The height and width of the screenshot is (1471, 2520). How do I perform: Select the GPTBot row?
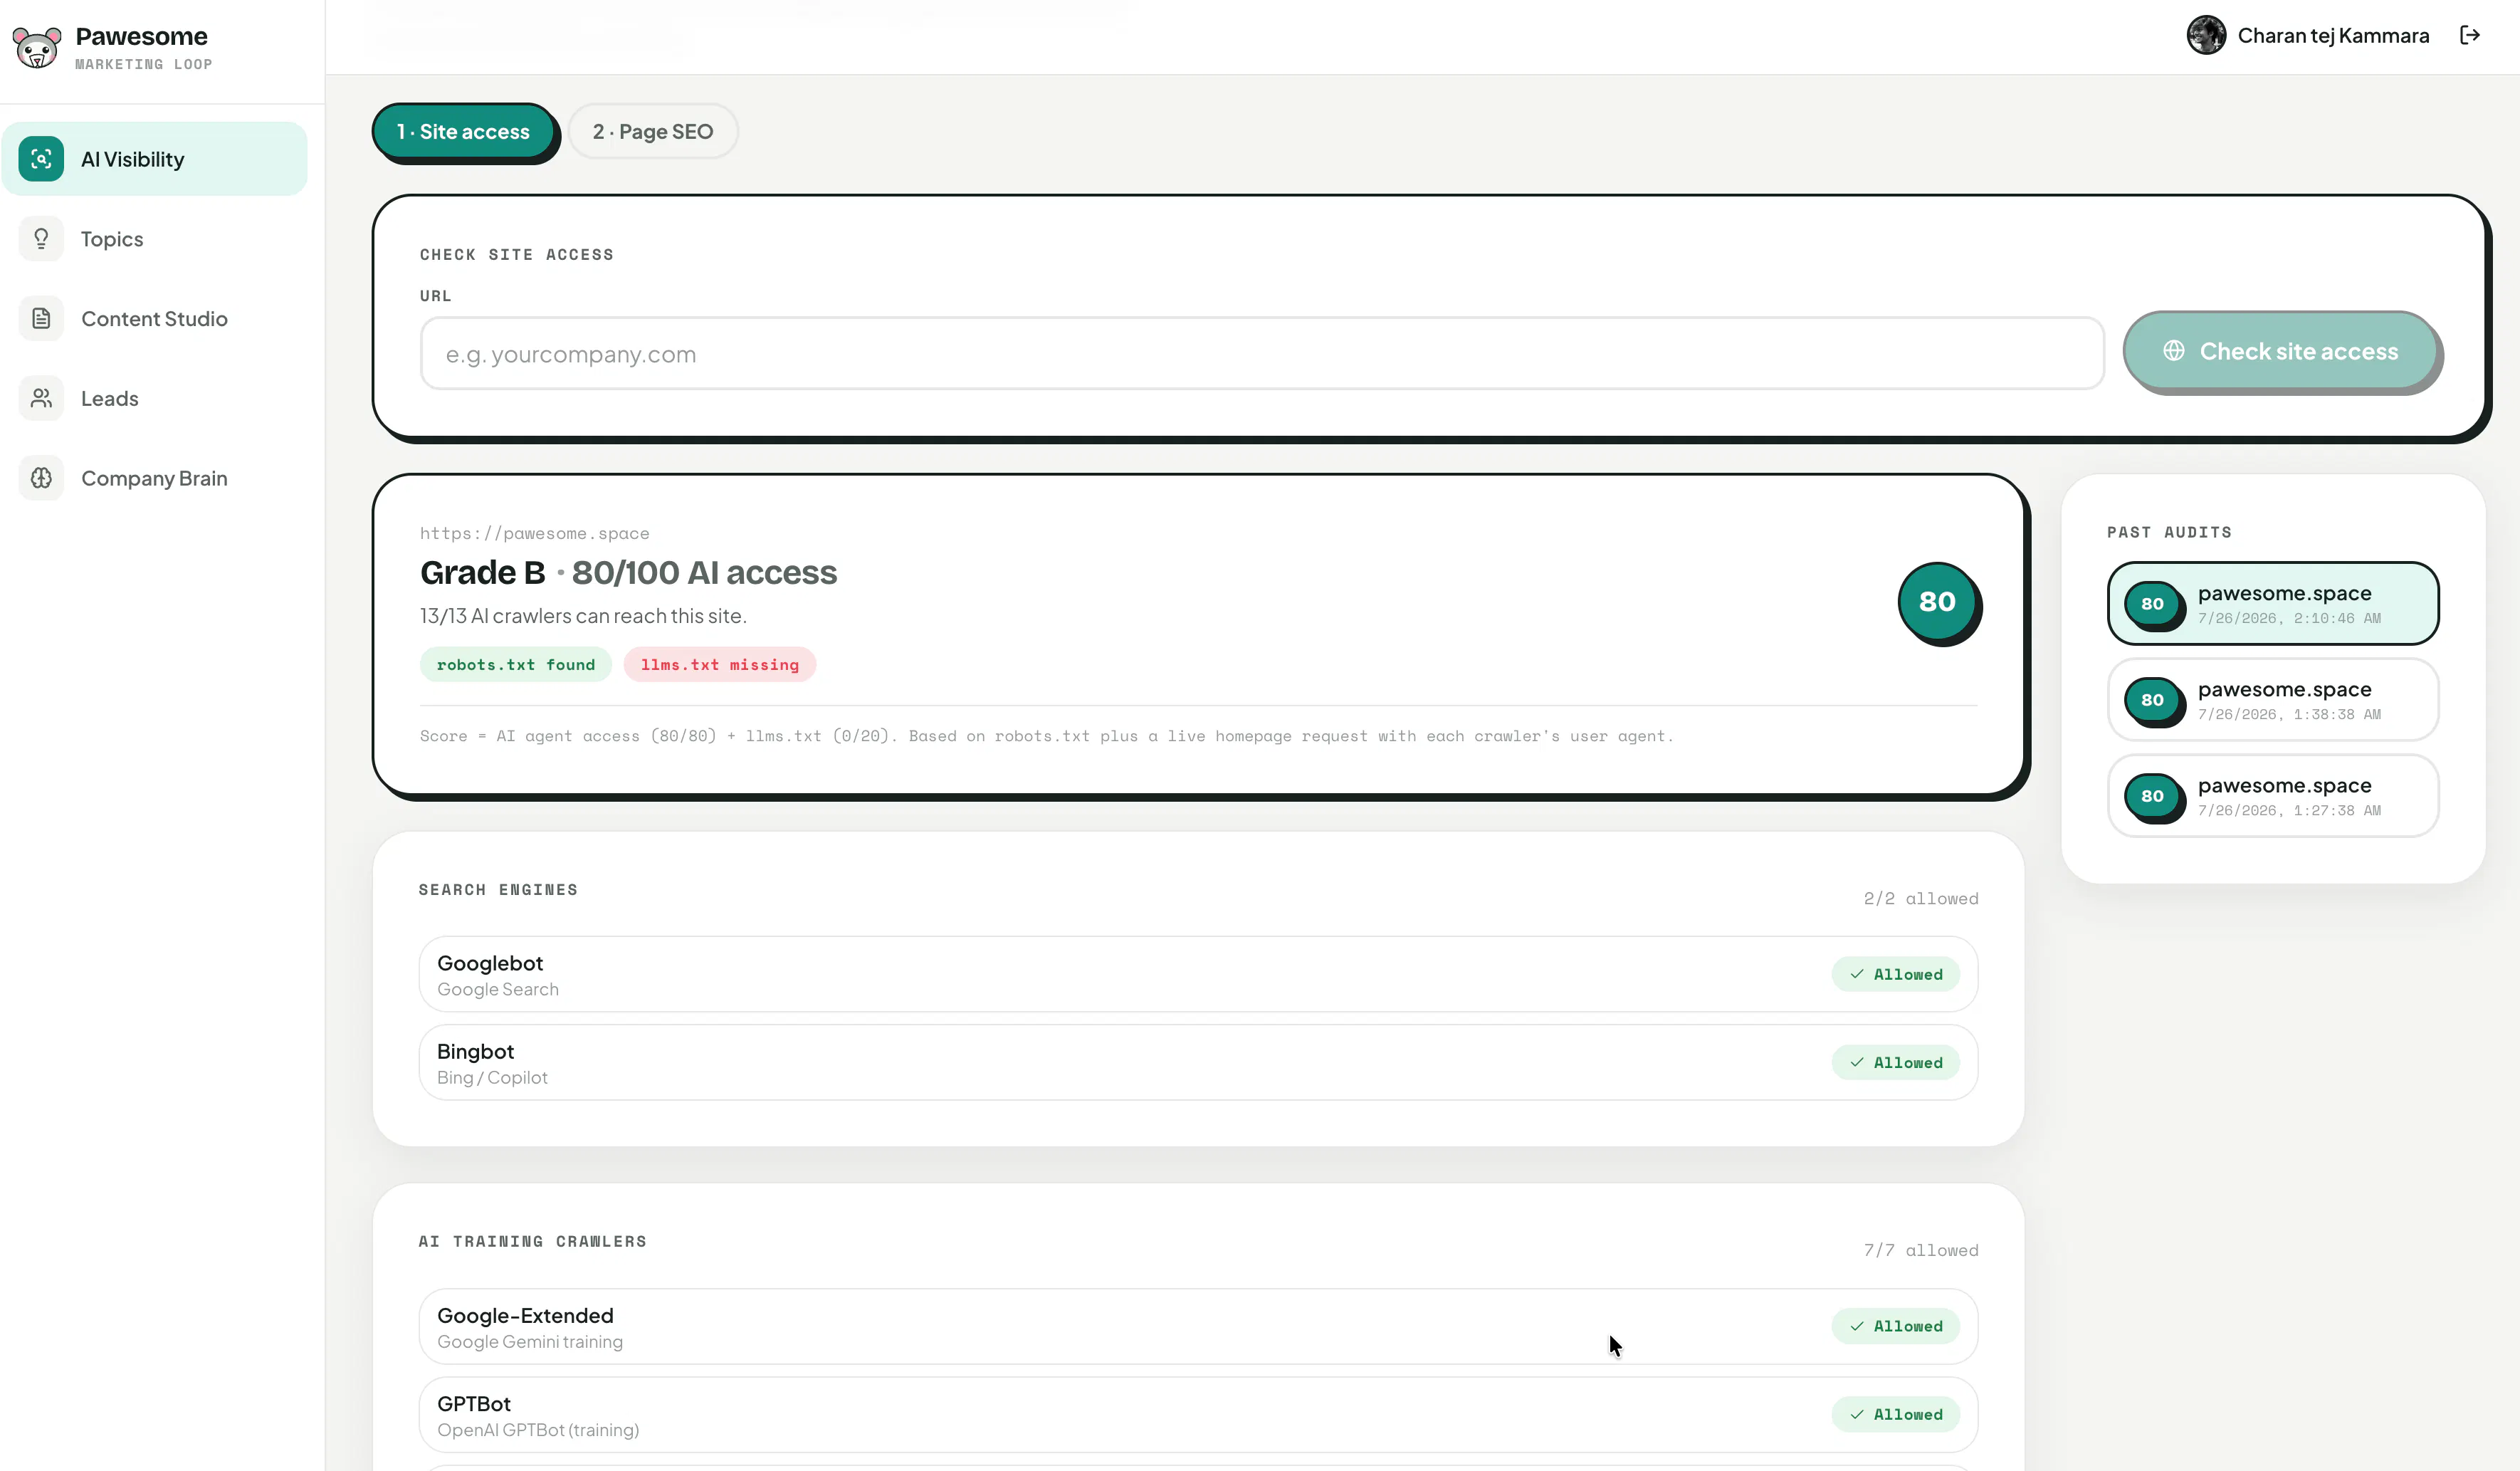[1198, 1415]
